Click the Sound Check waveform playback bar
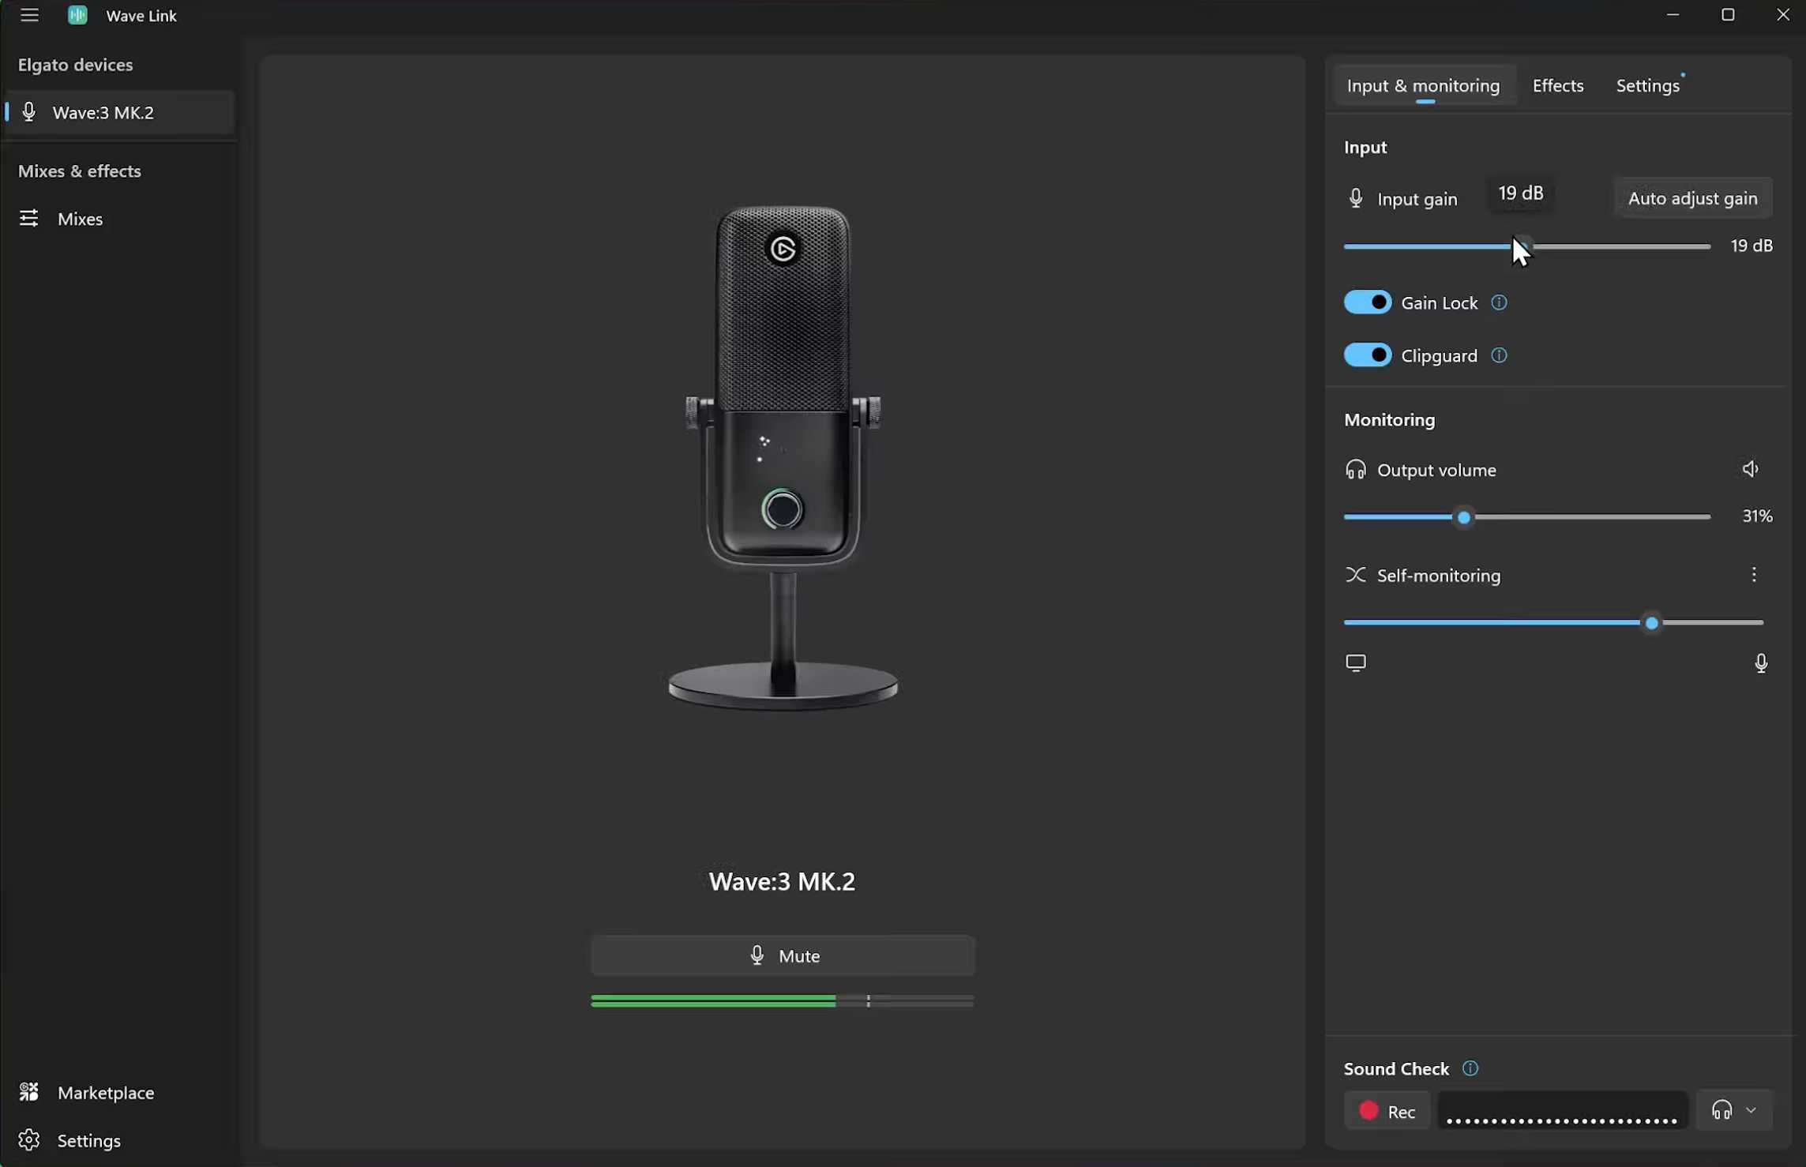Image resolution: width=1806 pixels, height=1167 pixels. coord(1562,1111)
